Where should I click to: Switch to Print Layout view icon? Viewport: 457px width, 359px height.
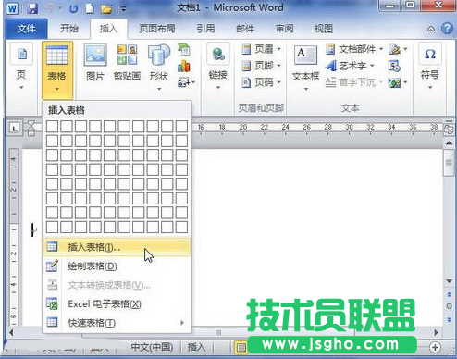pos(241,348)
